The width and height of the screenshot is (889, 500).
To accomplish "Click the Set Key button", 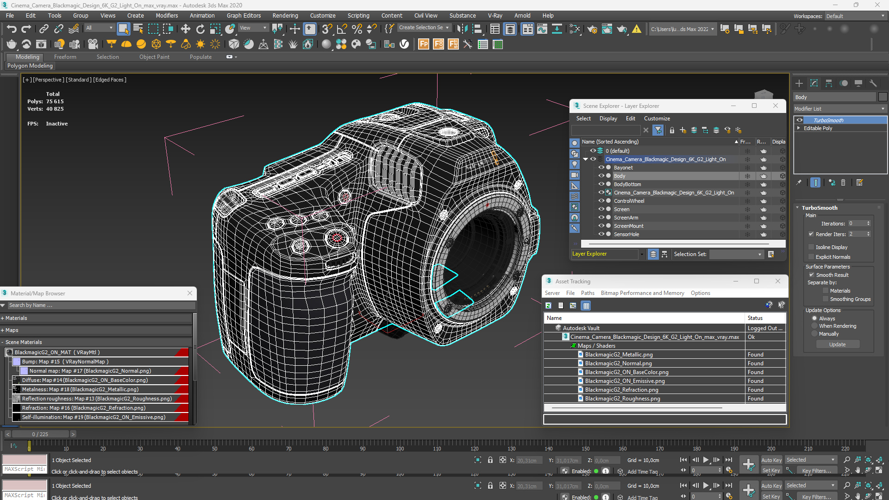I will (771, 470).
